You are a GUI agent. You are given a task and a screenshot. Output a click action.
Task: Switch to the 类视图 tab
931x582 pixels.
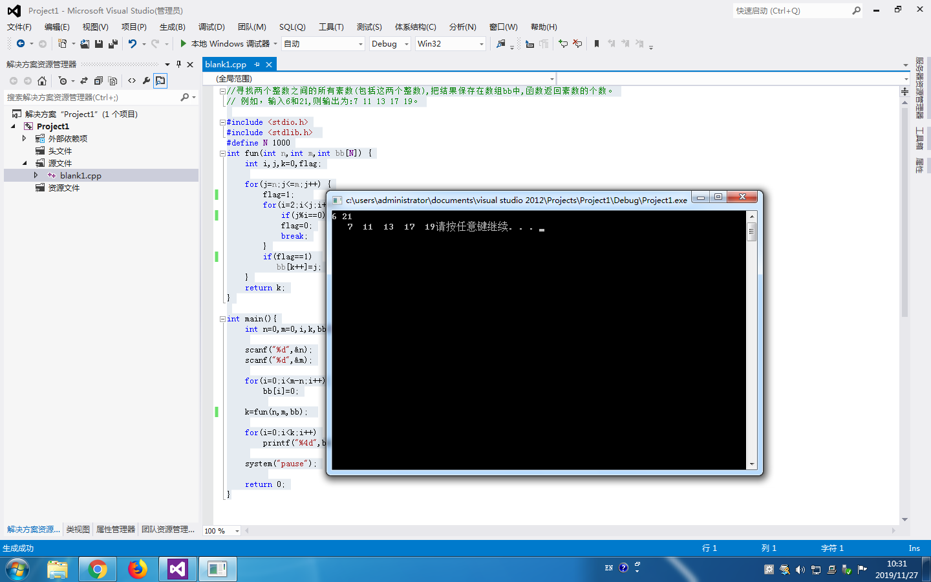pyautogui.click(x=78, y=530)
